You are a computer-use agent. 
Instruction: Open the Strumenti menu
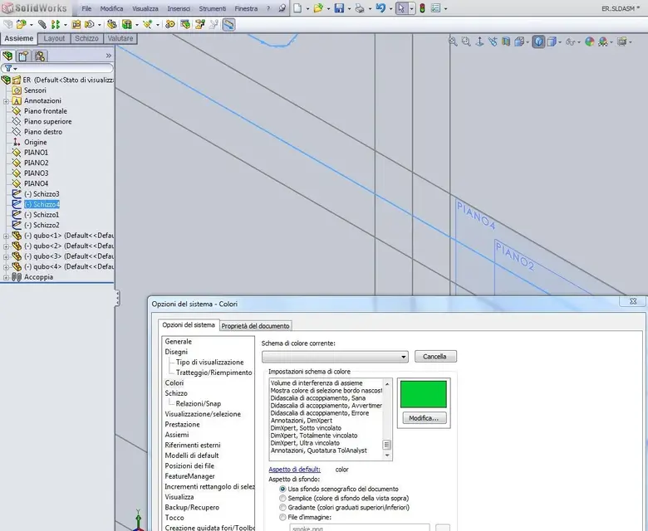(x=213, y=8)
